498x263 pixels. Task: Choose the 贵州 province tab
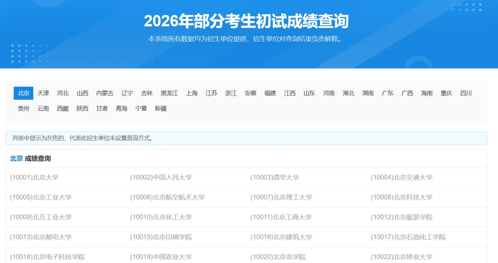pos(24,109)
